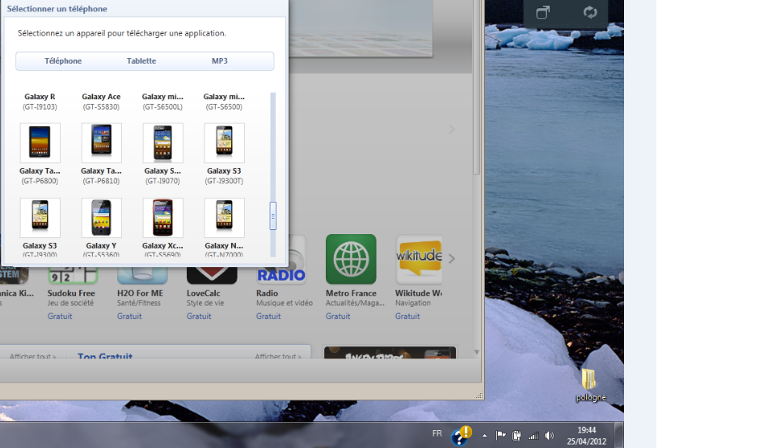
Task: Select Galaxy R (GT-I9103) device label
Action: coord(40,102)
